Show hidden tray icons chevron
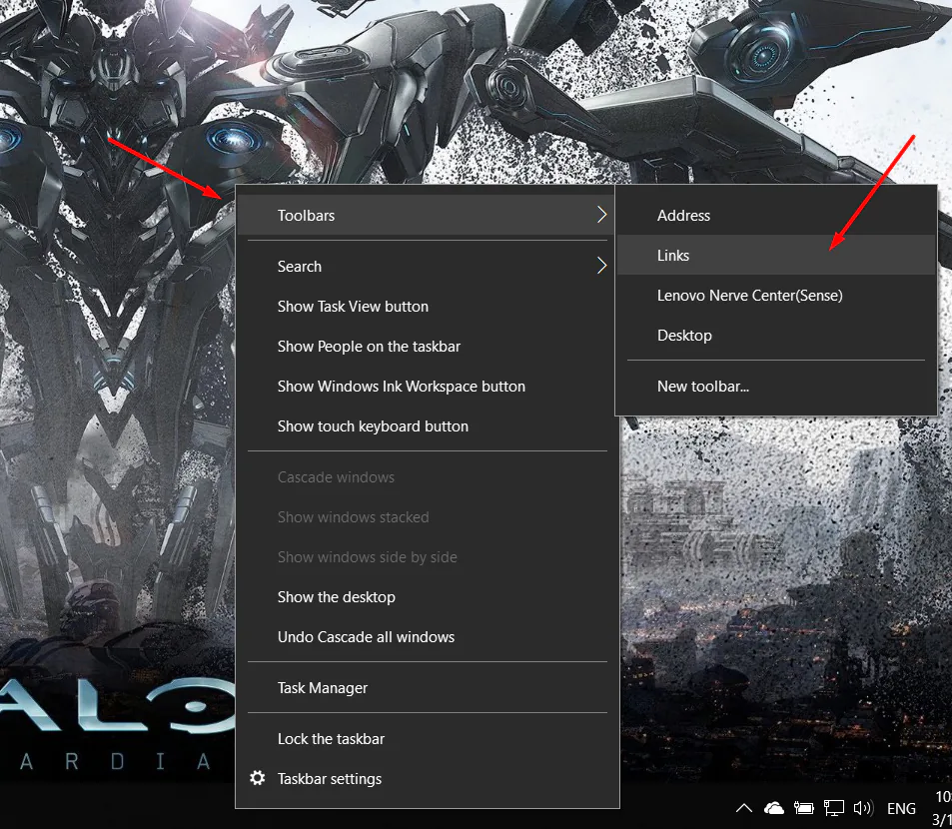Image resolution: width=952 pixels, height=829 pixels. [x=744, y=808]
